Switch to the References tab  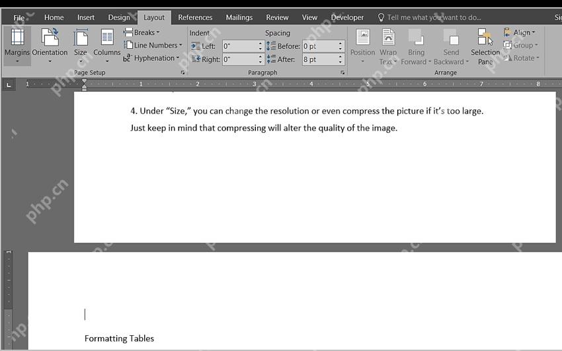click(x=195, y=17)
